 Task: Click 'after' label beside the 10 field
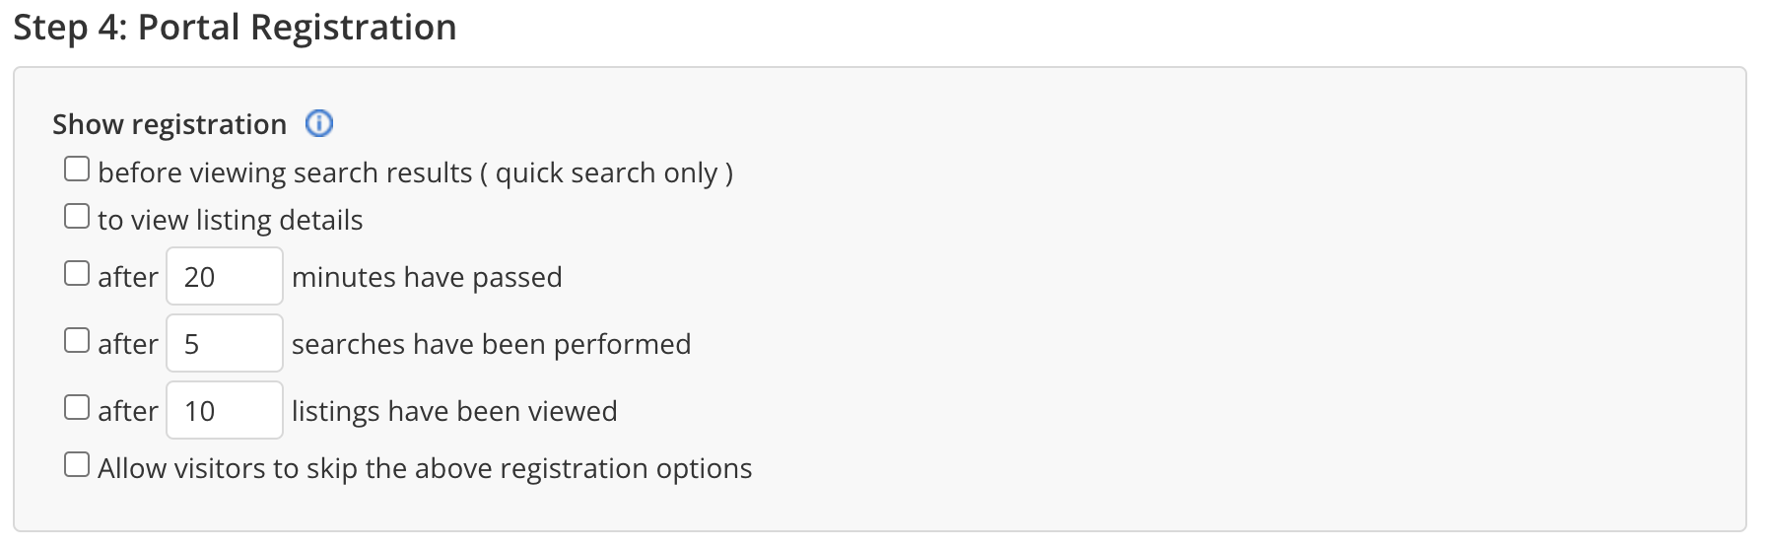(128, 411)
